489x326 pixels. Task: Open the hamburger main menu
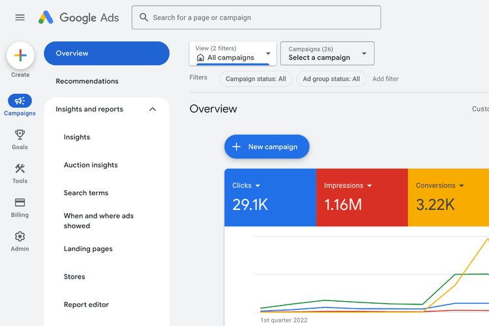point(20,18)
